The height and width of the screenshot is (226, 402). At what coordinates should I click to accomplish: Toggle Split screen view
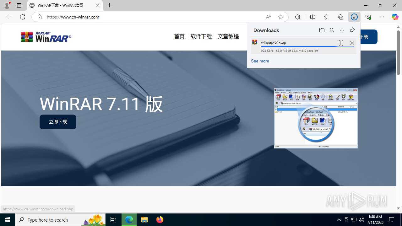(312, 17)
